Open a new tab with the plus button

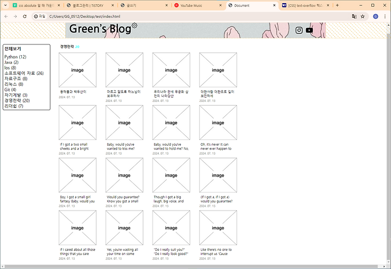click(337, 5)
